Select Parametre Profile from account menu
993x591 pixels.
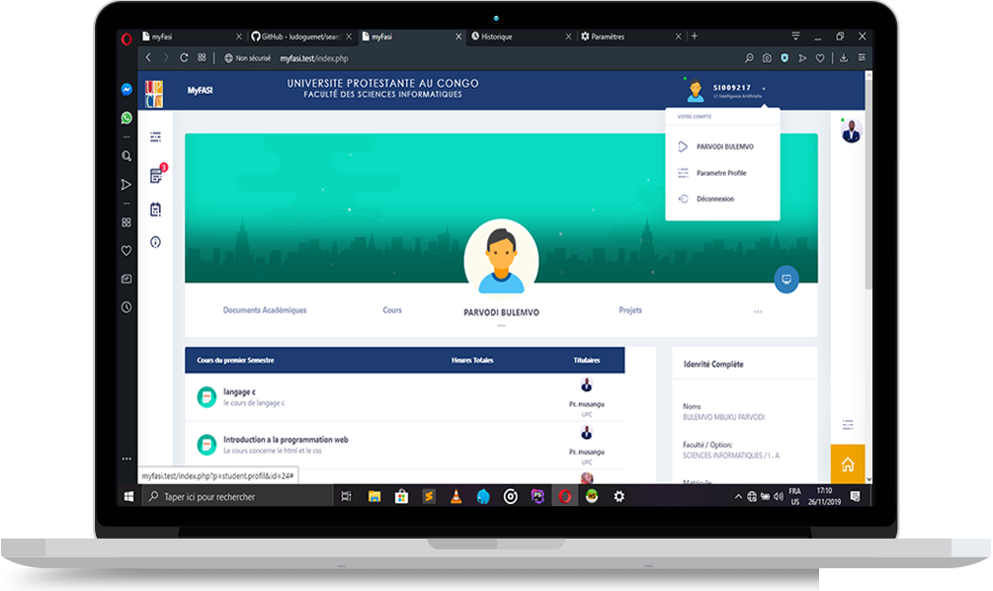coord(721,173)
